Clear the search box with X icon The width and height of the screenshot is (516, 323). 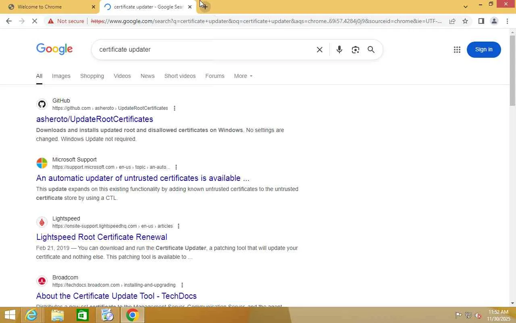point(320,50)
